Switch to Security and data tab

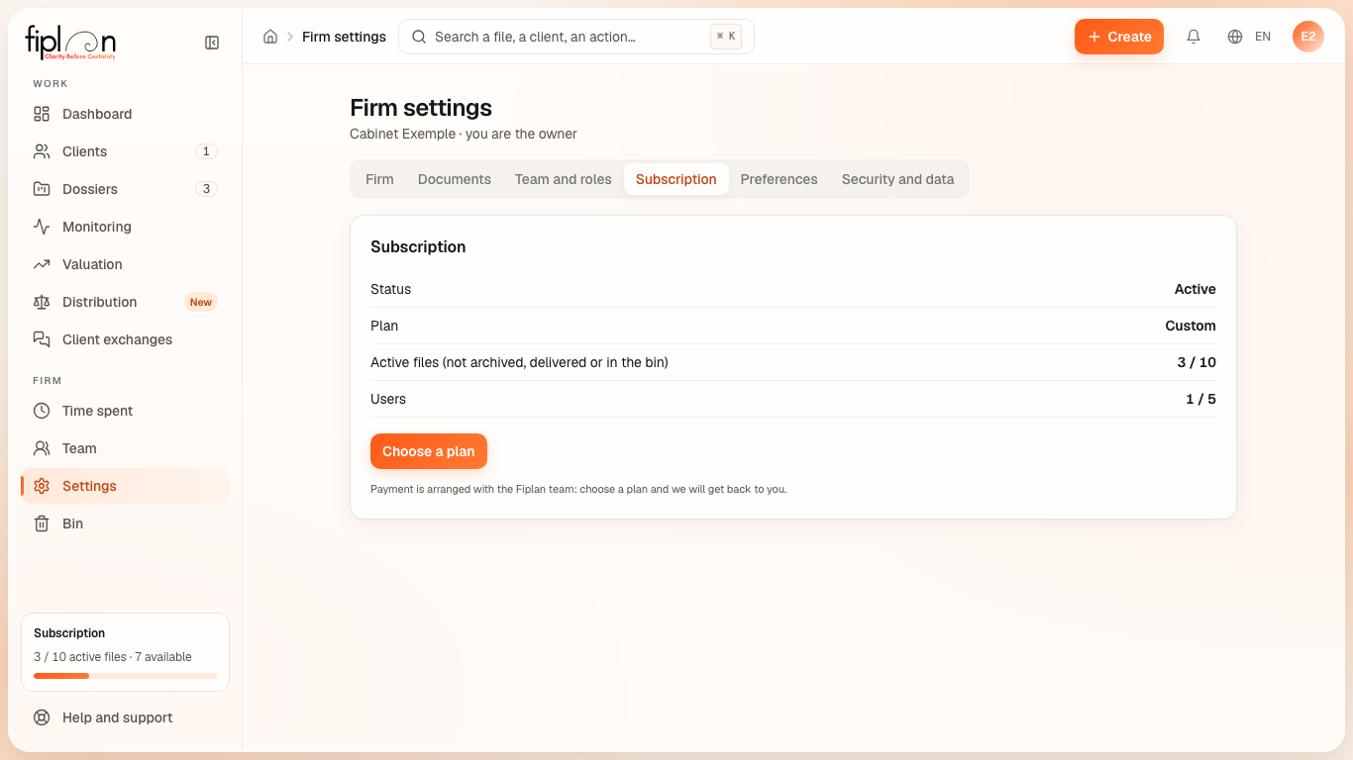[898, 179]
